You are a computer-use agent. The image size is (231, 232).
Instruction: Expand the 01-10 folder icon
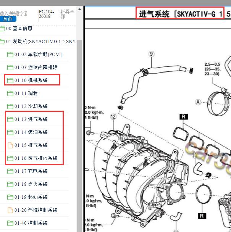pos(10,81)
